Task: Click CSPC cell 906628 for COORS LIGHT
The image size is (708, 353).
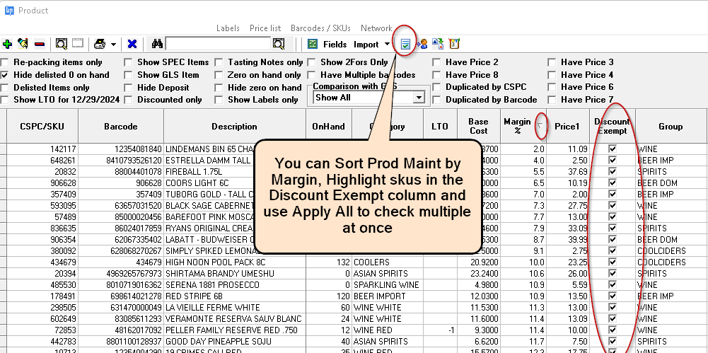Action: 42,183
